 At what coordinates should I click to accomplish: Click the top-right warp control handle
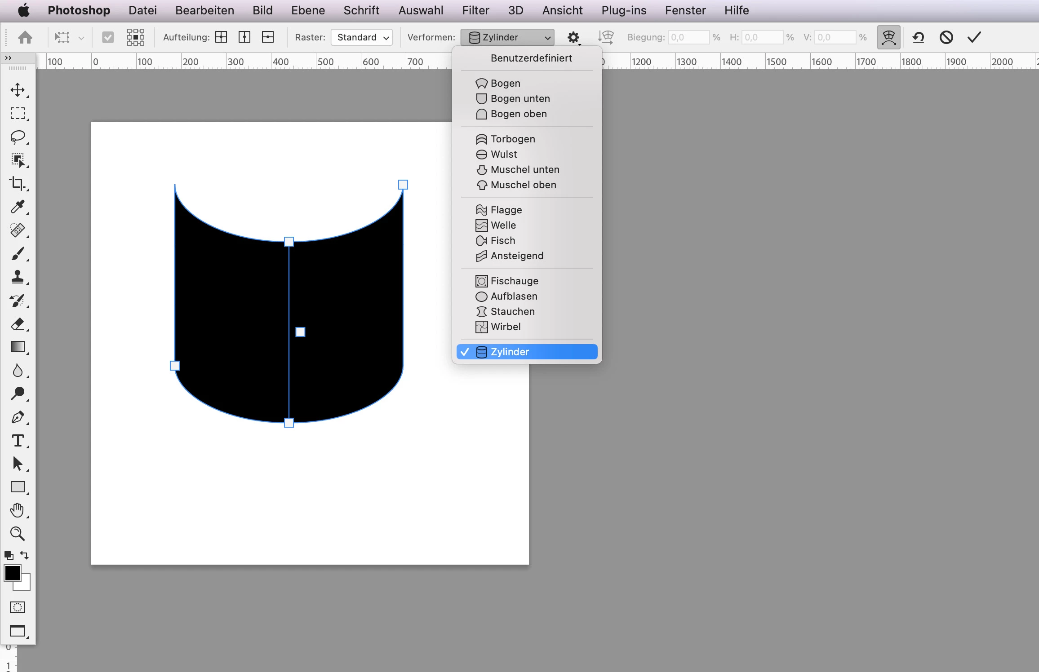tap(403, 185)
